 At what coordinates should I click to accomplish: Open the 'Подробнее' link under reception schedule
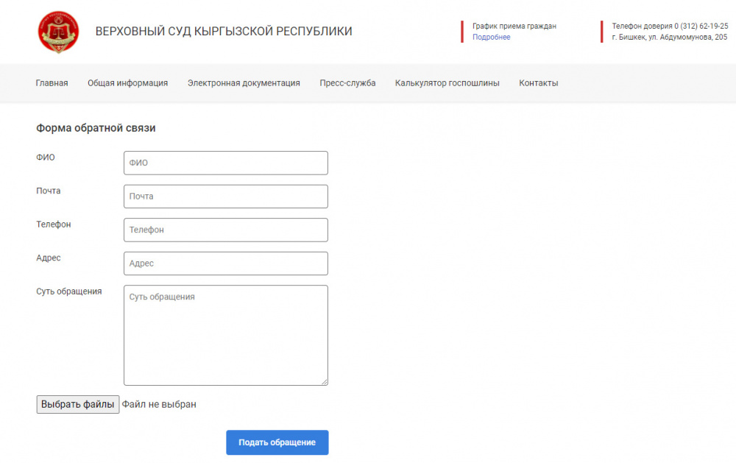[491, 38]
